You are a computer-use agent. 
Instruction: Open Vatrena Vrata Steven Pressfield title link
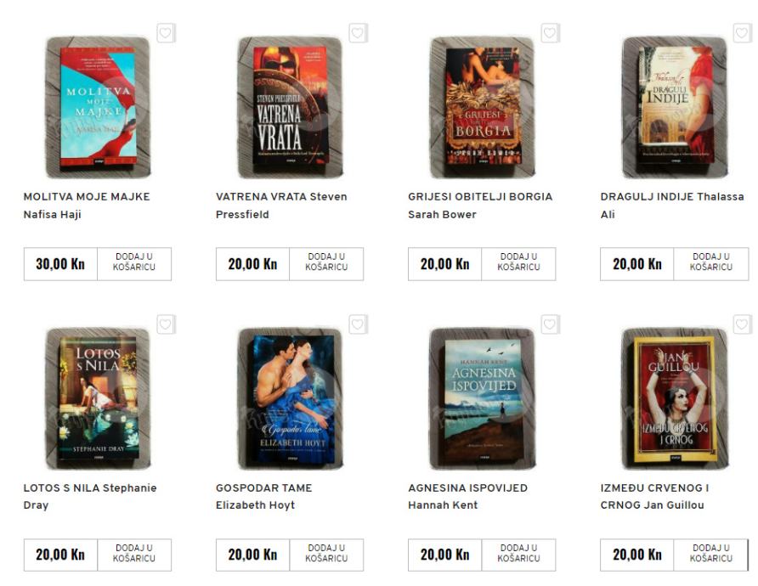[x=281, y=206]
